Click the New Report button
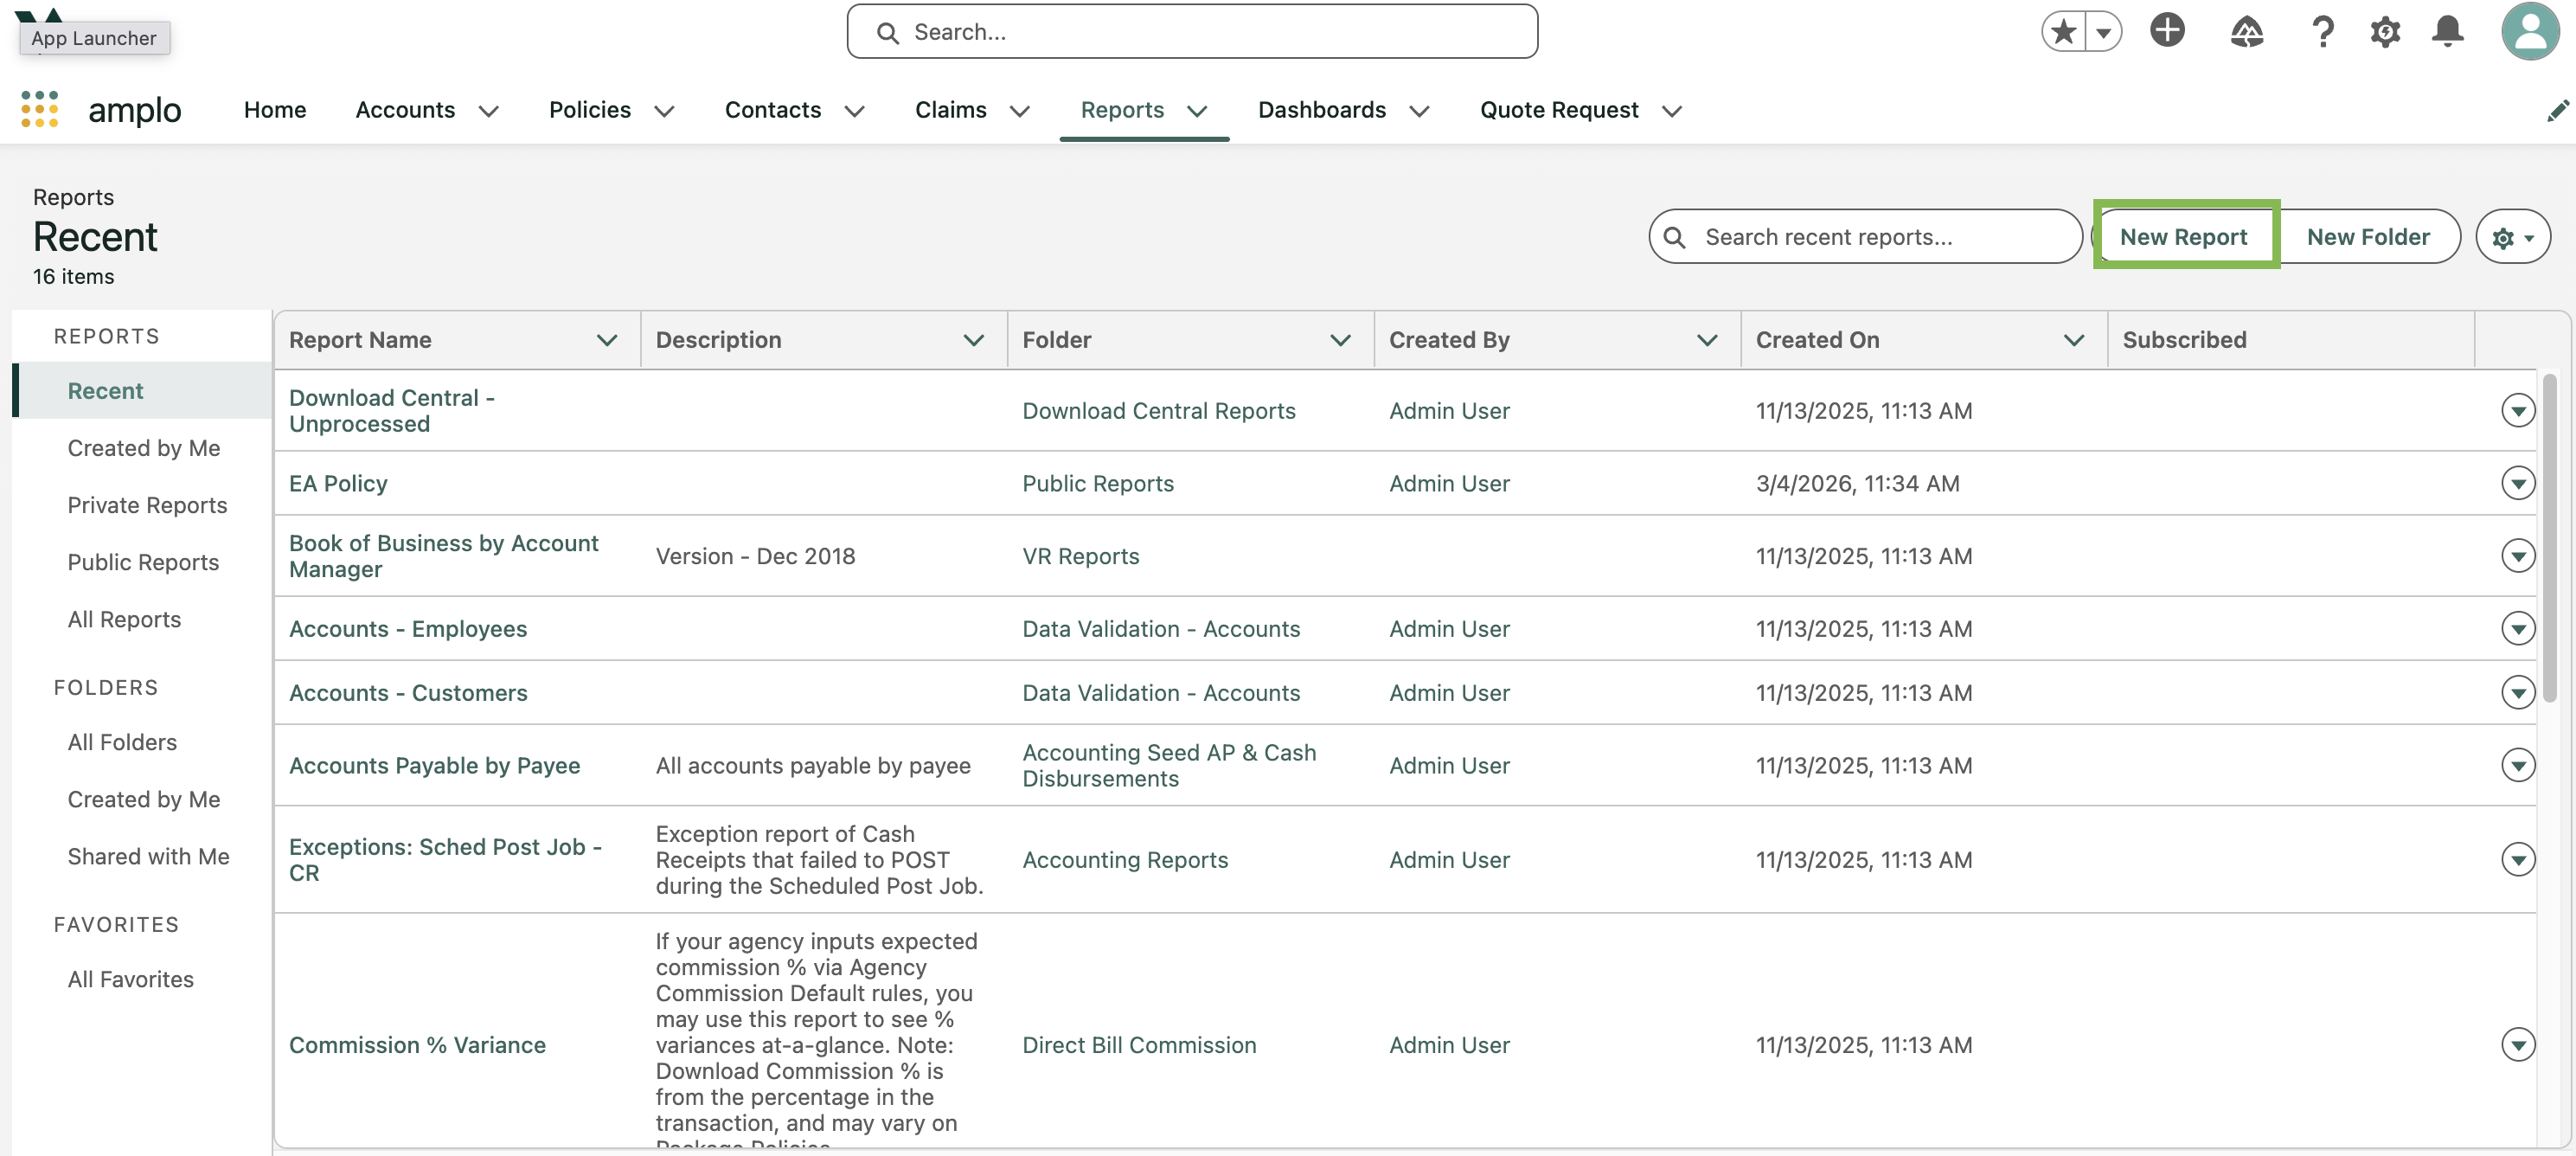The height and width of the screenshot is (1156, 2576). (x=2184, y=236)
